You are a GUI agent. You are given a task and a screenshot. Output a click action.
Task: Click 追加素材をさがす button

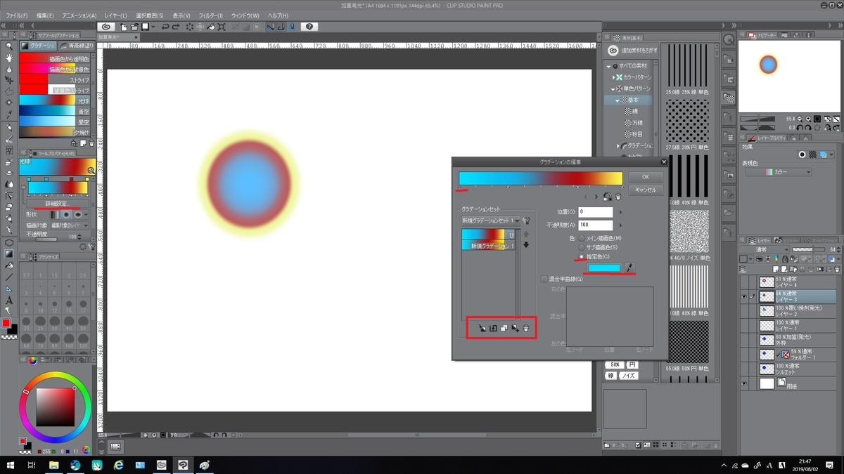pyautogui.click(x=632, y=51)
